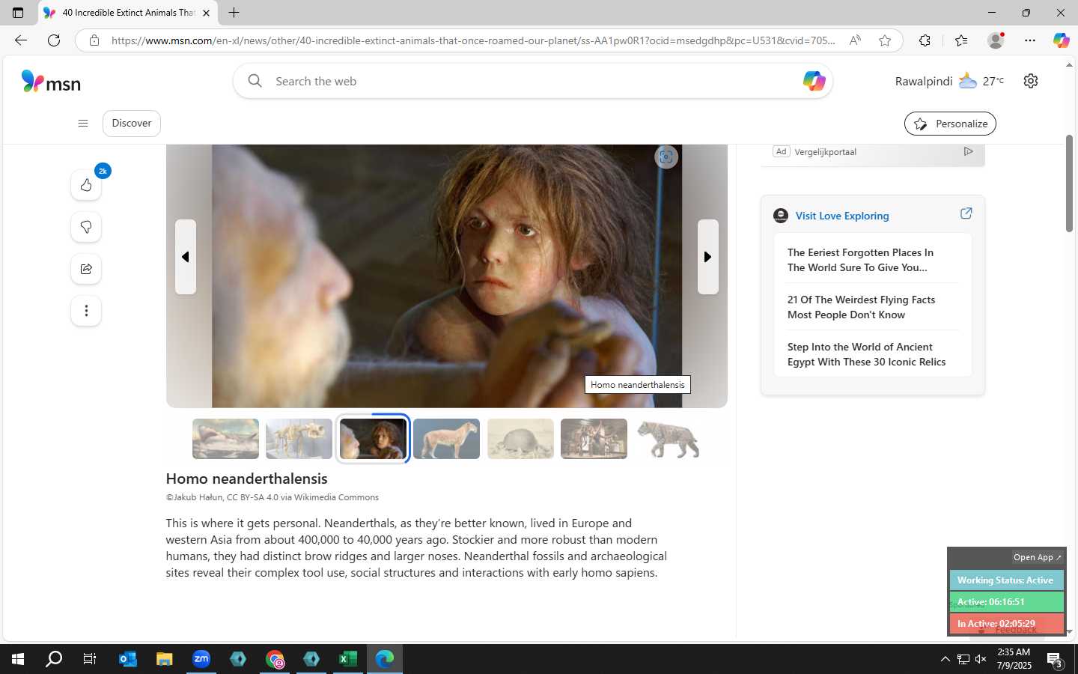Open Read aloud icon in address bar
This screenshot has height=674, width=1078.
[855, 40]
